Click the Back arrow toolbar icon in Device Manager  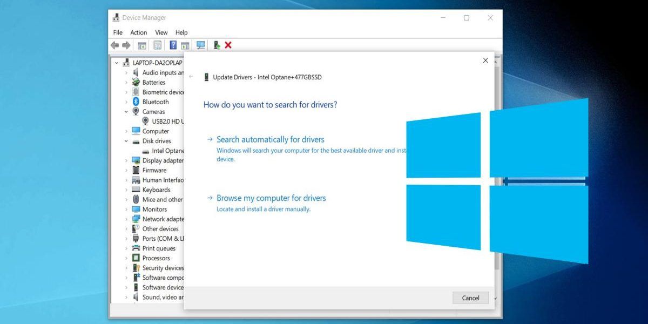[114, 45]
